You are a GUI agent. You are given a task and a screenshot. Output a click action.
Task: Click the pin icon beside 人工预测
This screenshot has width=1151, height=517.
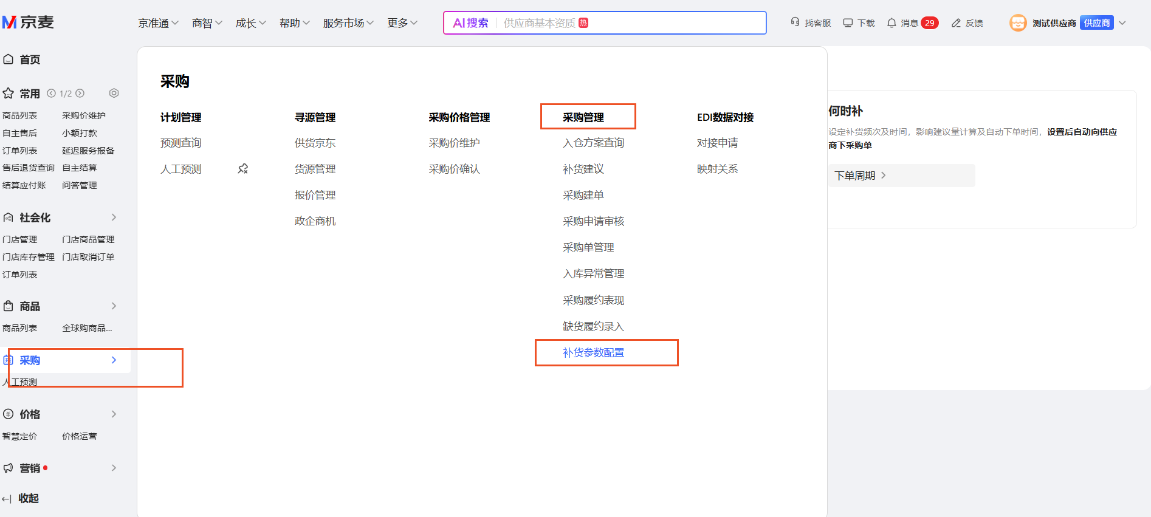click(x=243, y=169)
